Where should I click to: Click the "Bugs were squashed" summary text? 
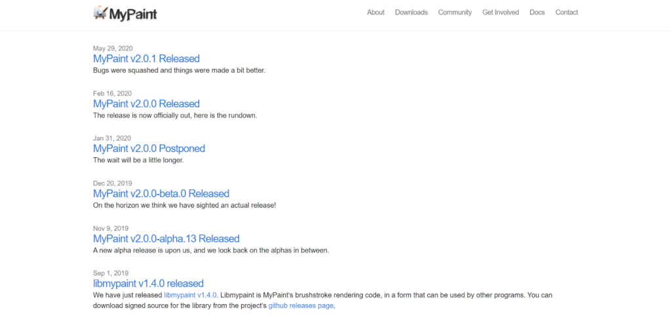(x=179, y=70)
